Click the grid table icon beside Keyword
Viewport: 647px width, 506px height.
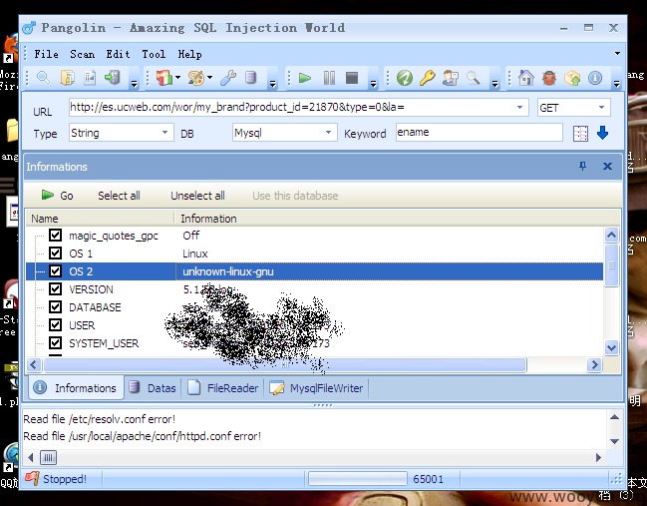[580, 133]
